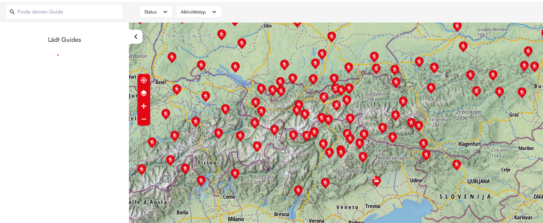Click the Ticino region label
This screenshot has height=223, width=543.
pyautogui.click(x=207, y=163)
